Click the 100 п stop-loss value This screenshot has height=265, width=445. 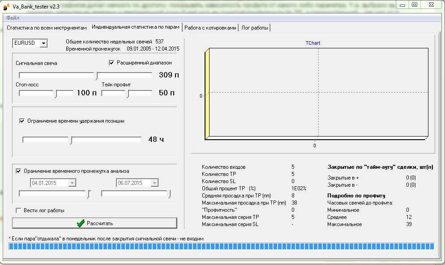86,93
